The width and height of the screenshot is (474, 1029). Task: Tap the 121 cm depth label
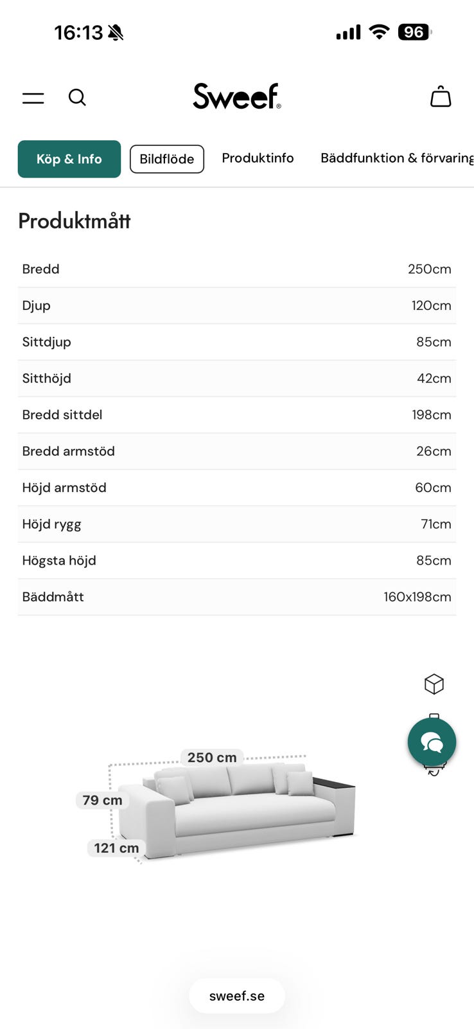pos(116,848)
